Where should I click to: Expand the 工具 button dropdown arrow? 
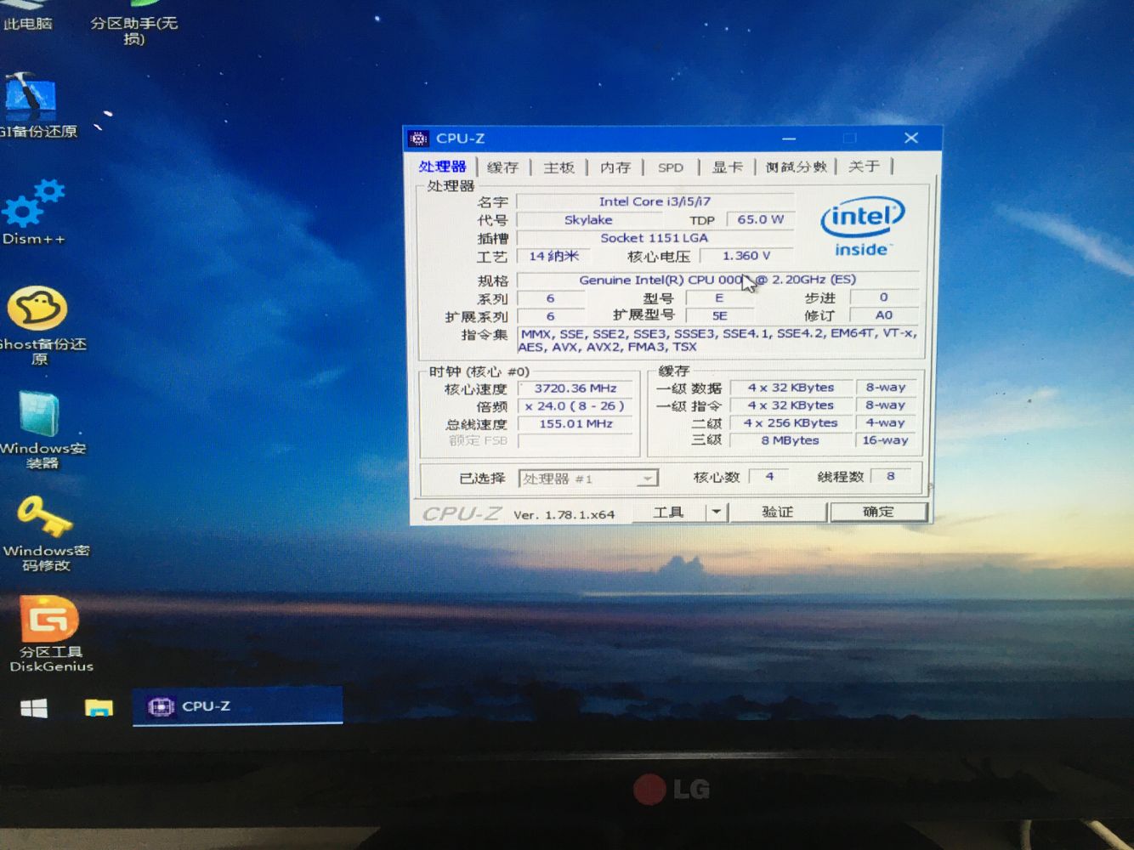[717, 512]
